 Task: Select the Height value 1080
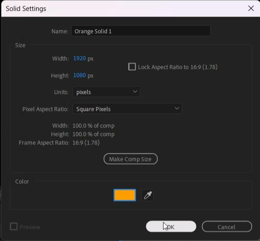point(80,76)
